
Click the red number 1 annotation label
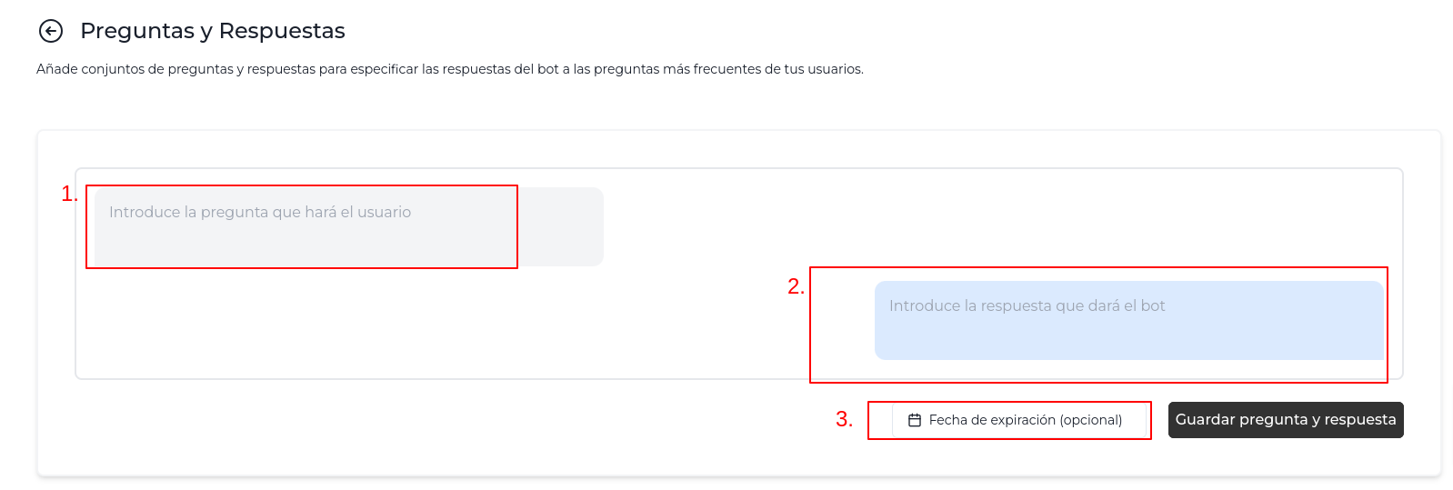pyautogui.click(x=68, y=194)
